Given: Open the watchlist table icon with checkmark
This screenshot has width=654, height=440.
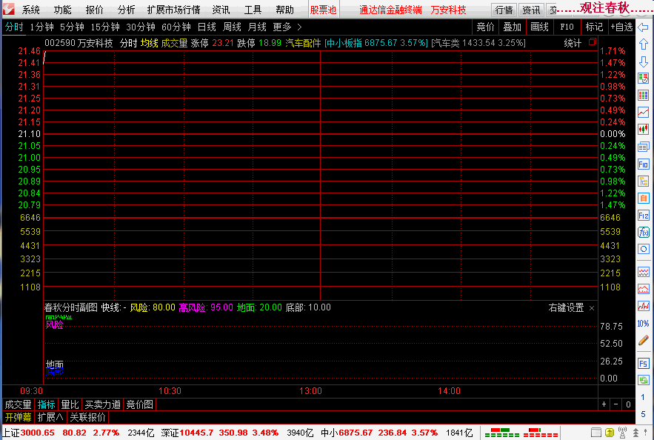Looking at the screenshot, I should [x=643, y=78].
